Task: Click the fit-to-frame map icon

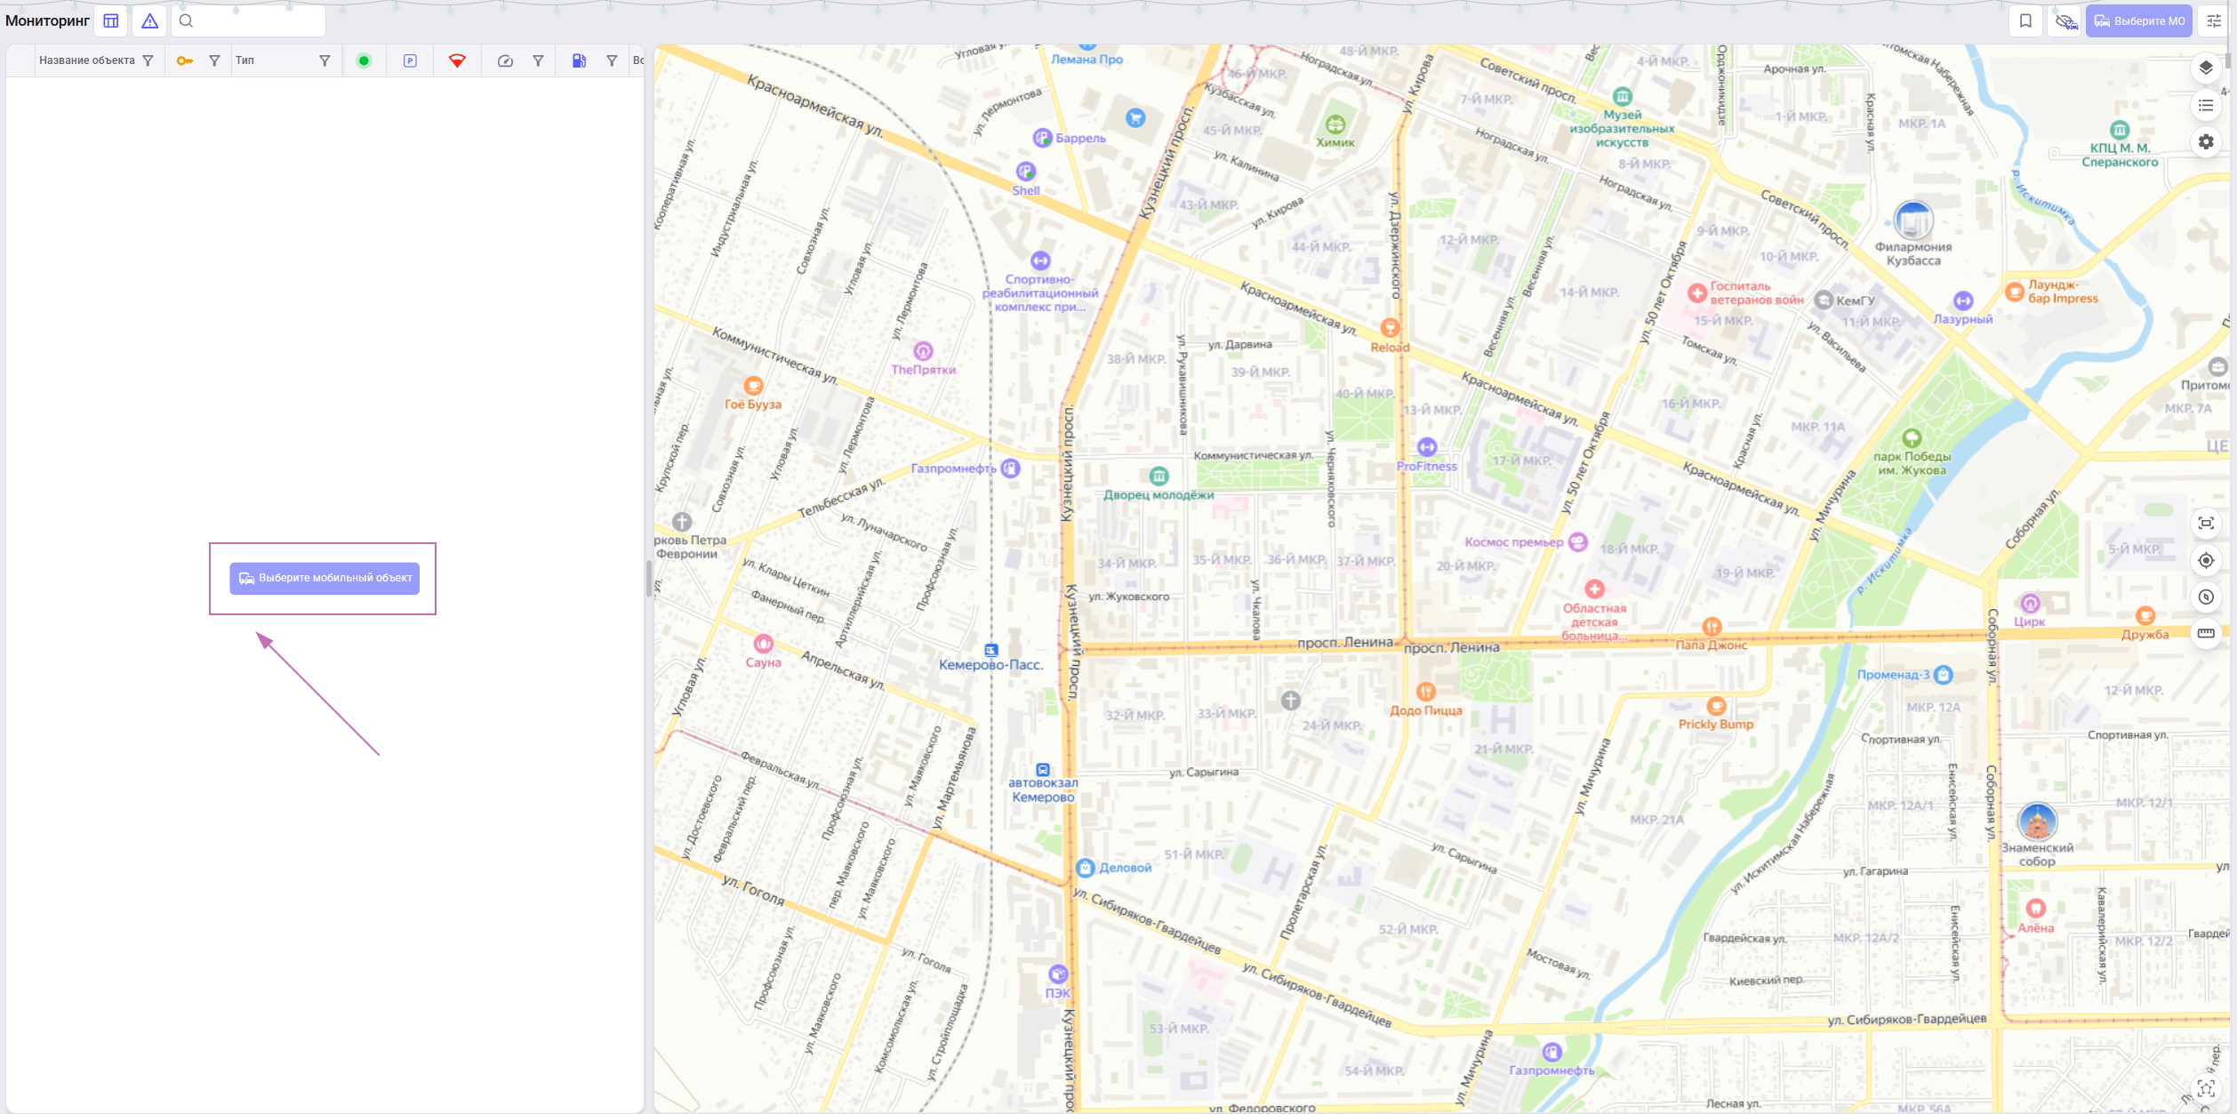Action: tap(2206, 524)
